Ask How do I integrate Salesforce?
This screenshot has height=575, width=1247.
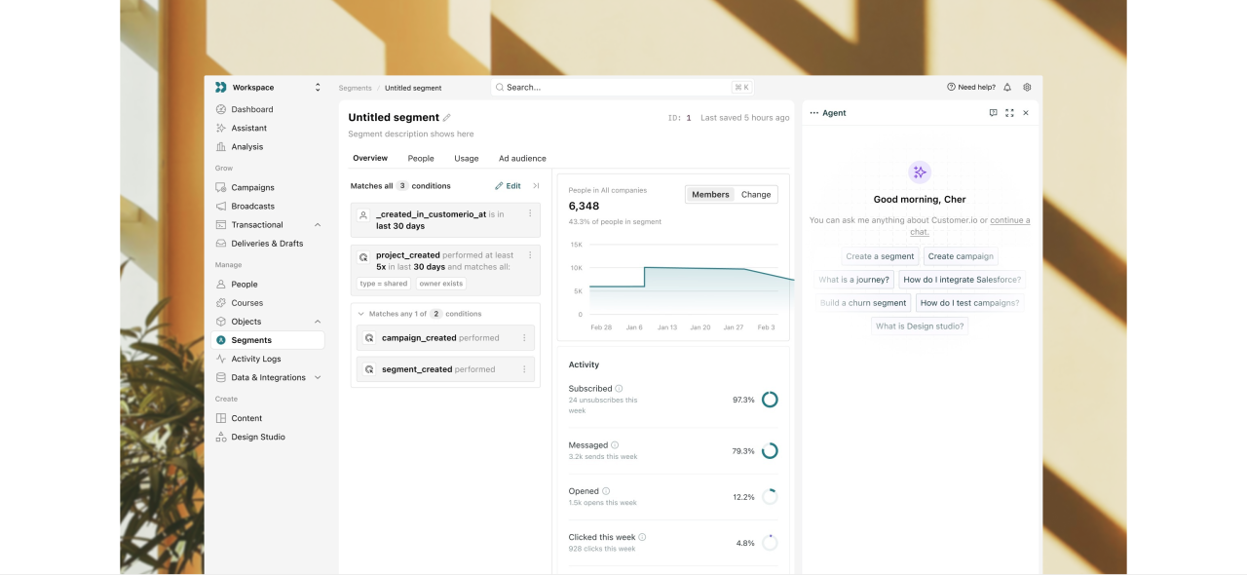[x=962, y=280]
